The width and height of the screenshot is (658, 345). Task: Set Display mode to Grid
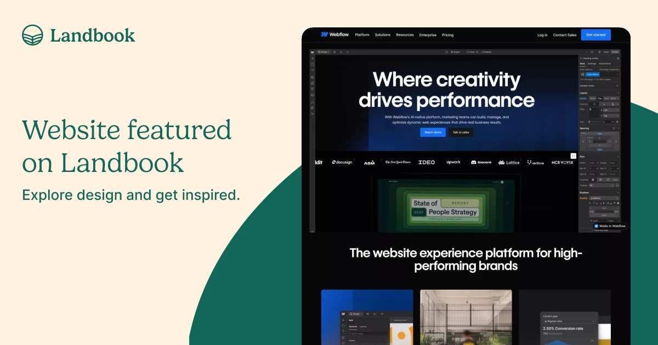(x=606, y=98)
